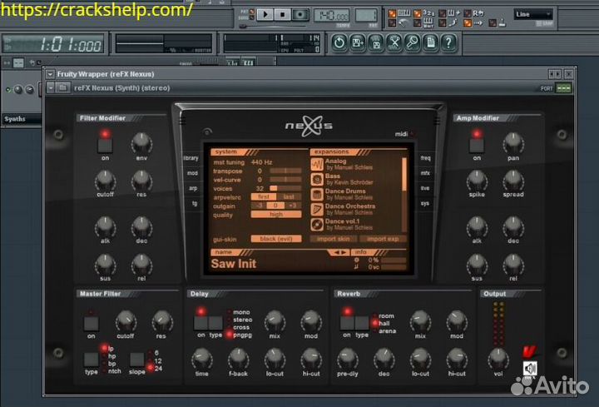Click the Delay mix knob
Image resolution: width=599 pixels, height=407 pixels.
(275, 321)
